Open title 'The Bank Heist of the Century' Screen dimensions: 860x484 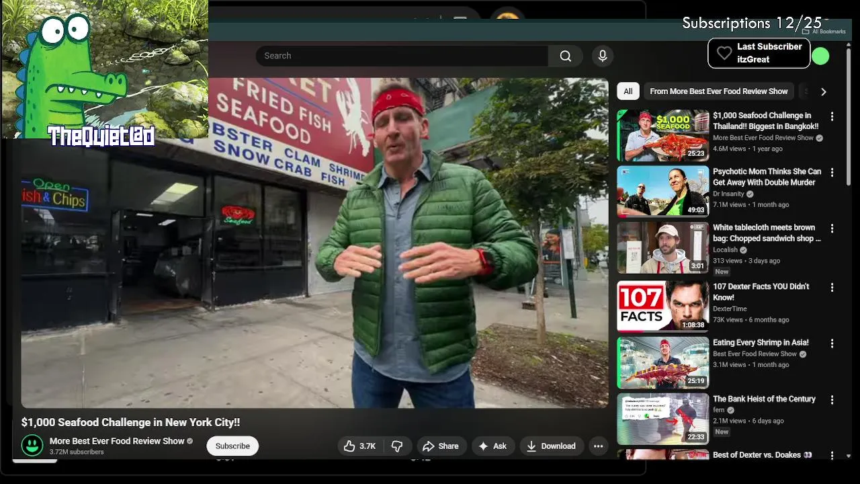764,399
